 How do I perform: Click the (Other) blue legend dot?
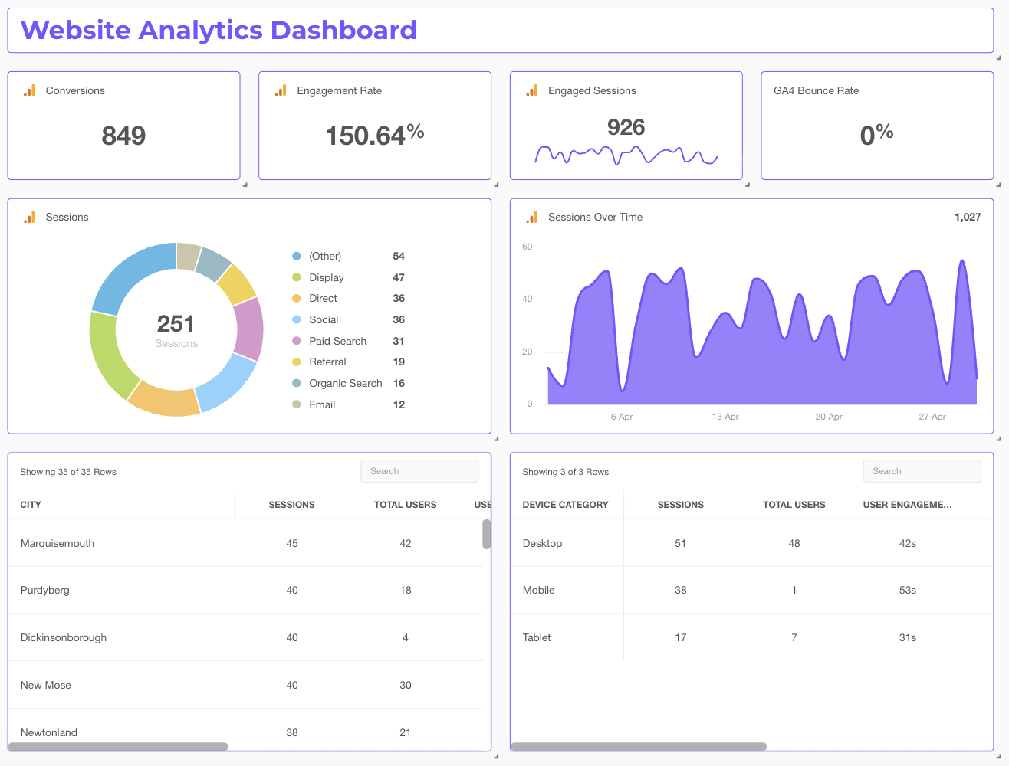pos(297,256)
